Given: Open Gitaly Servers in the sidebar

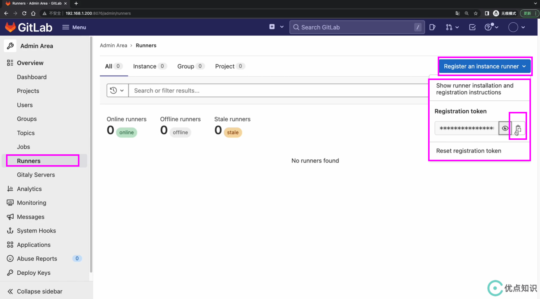Looking at the screenshot, I should coord(36,175).
